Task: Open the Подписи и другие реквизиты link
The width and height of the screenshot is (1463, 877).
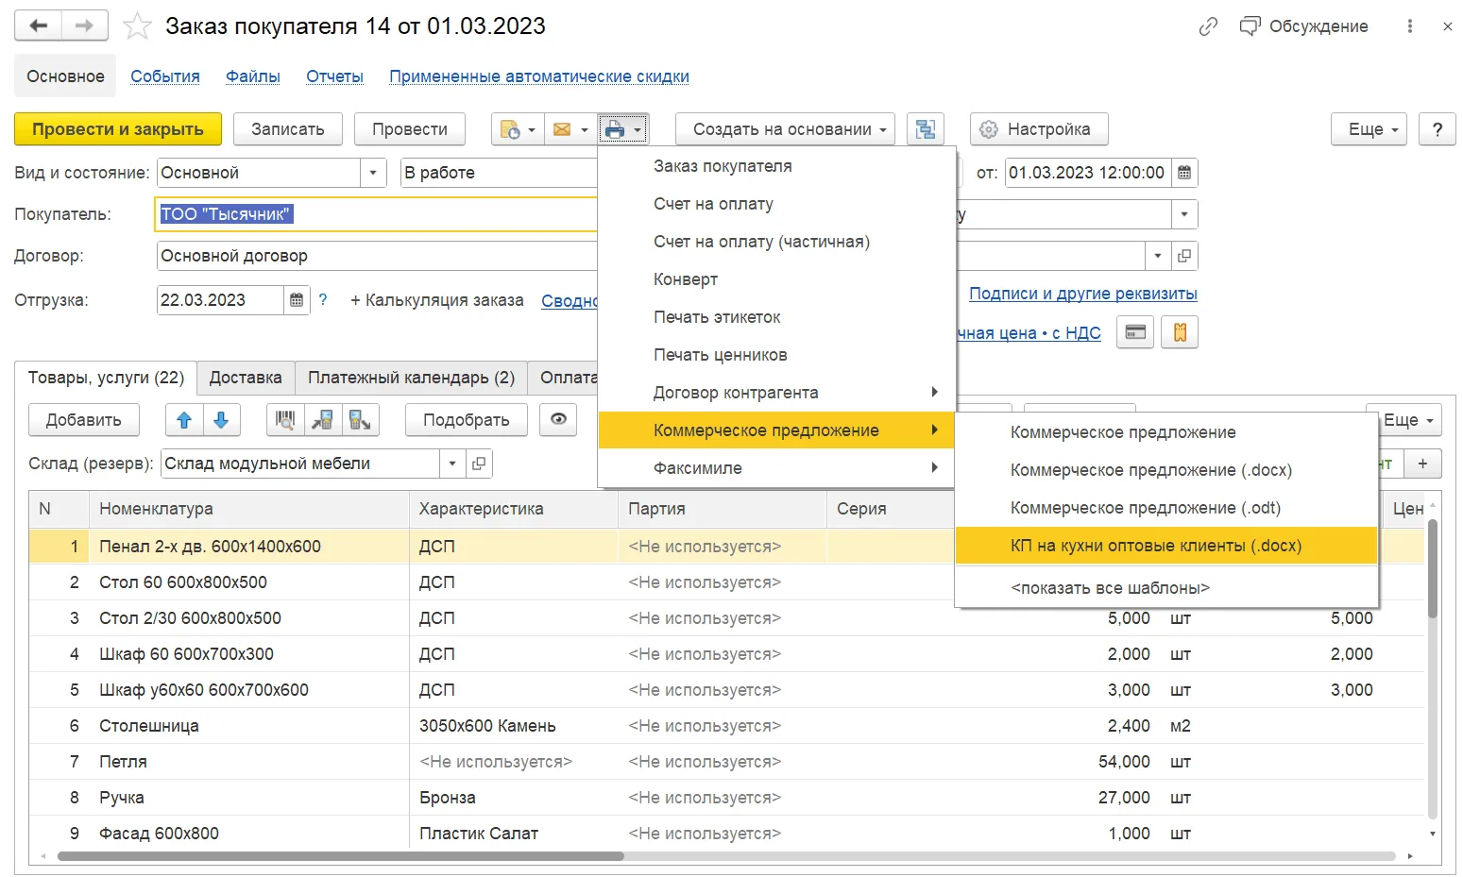Action: pyautogui.click(x=1082, y=294)
